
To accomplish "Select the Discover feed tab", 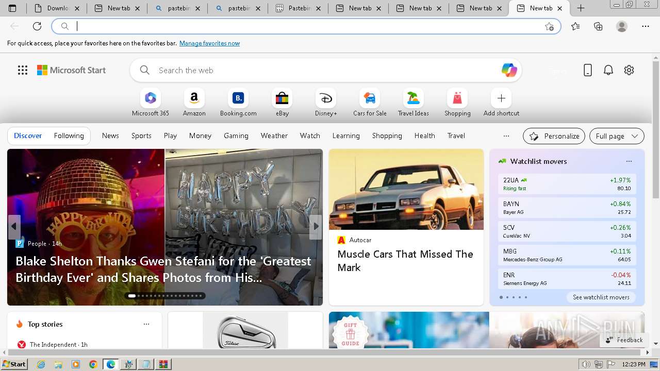I will click(x=28, y=136).
